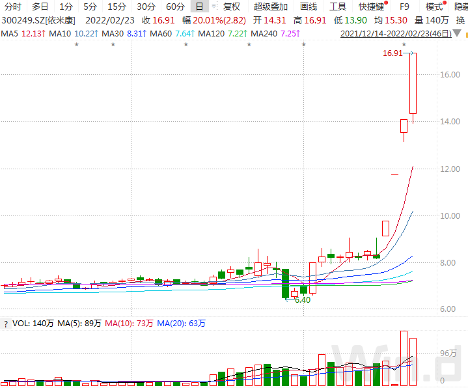
Task: Click the stock code 300249.SZ[依米康]
Action: [38, 20]
